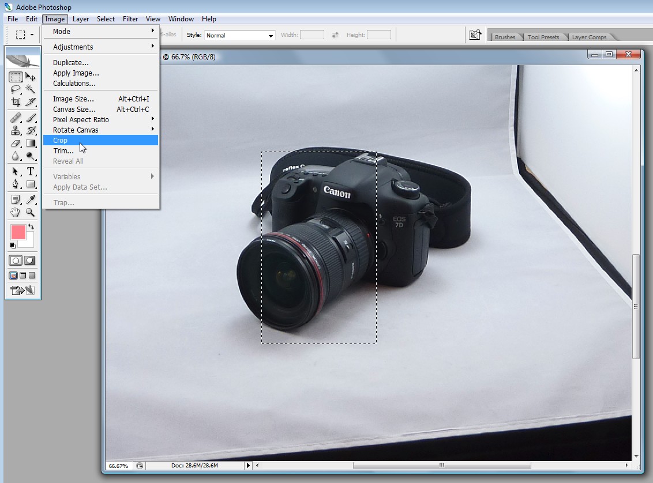Click the Adobe feather logo in toolbox

coord(23,61)
